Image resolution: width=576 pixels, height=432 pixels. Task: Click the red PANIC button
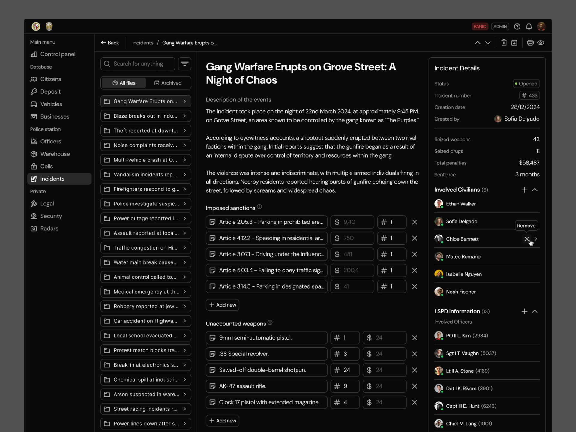pyautogui.click(x=480, y=26)
